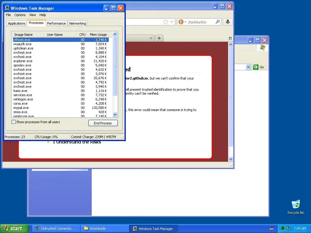311x233 pixels.
Task: Switch to Untrusted Connection taskbar item
Action: point(56,228)
